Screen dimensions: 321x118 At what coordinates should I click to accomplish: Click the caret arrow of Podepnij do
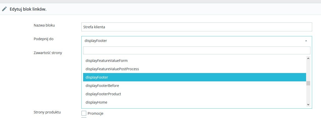(306, 41)
